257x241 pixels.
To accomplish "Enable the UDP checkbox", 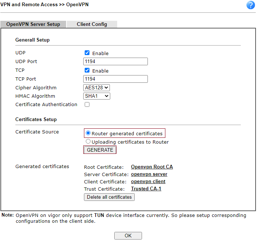I will [87, 53].
